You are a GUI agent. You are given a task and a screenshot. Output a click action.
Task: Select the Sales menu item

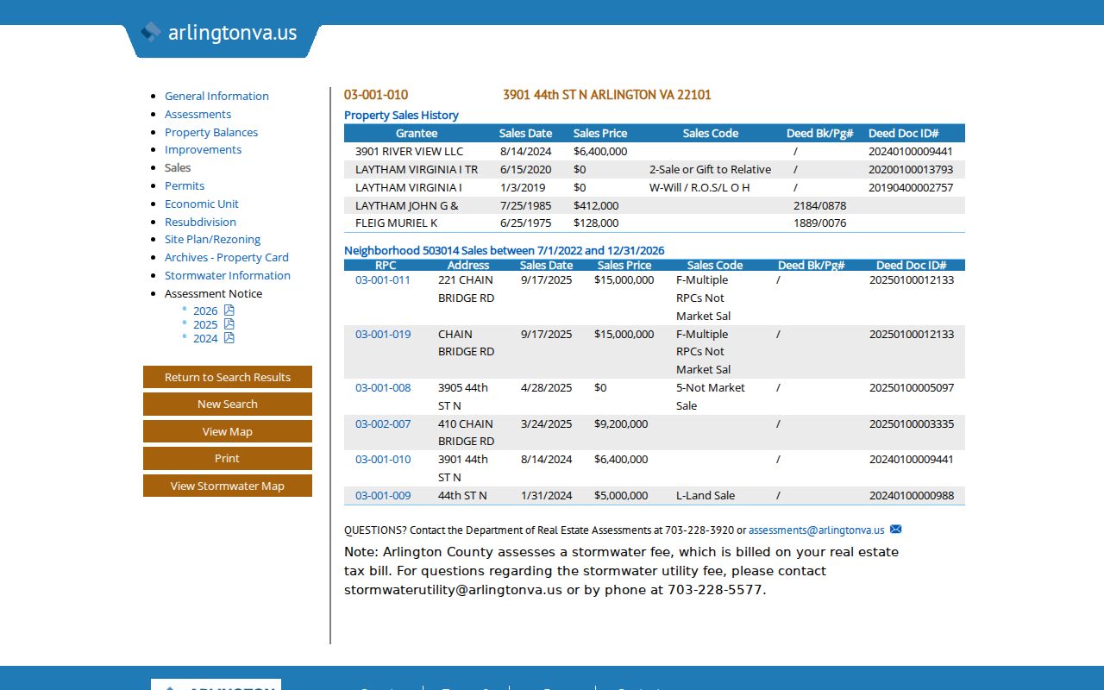pos(178,167)
